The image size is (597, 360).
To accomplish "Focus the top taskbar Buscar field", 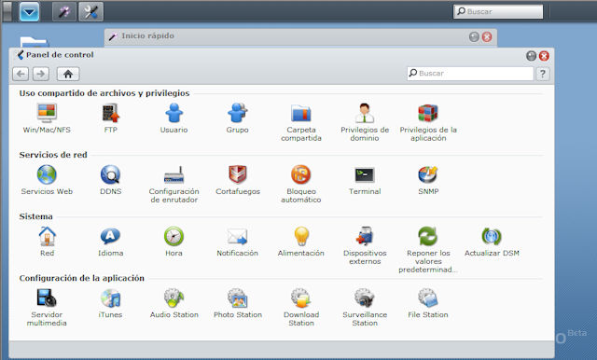I will pyautogui.click(x=498, y=11).
